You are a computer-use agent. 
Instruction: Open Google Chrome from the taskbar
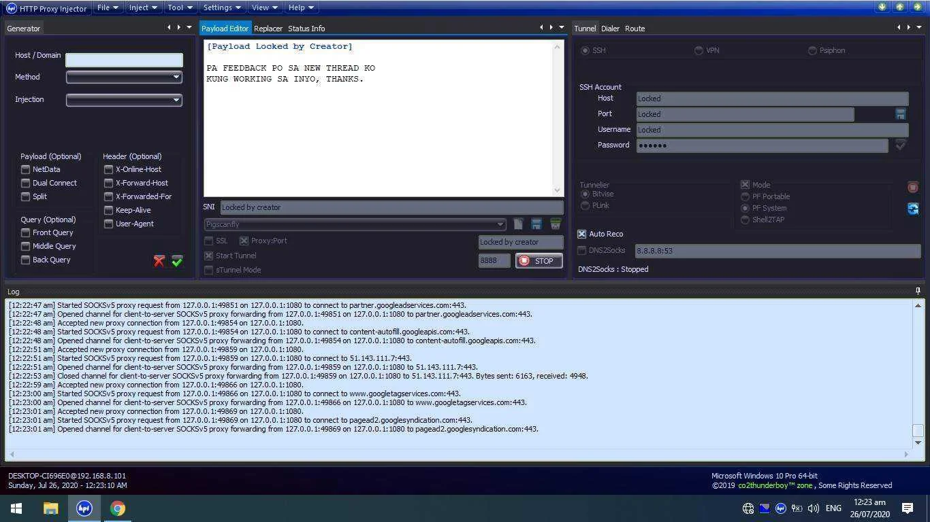(x=118, y=508)
